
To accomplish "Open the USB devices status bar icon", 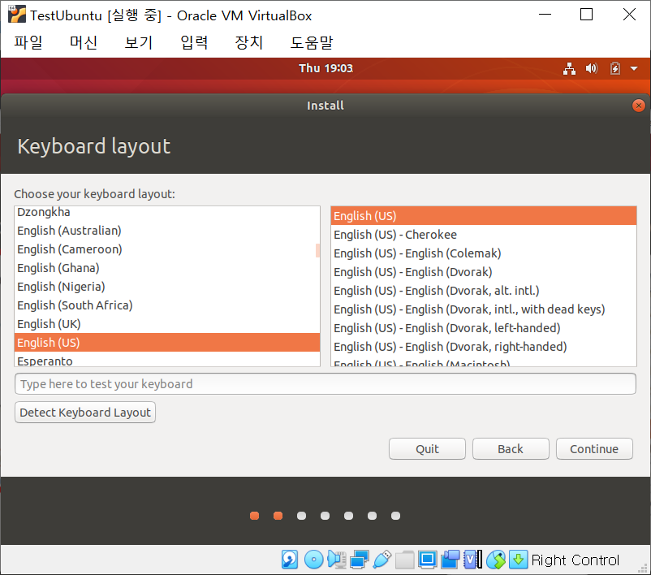I will [382, 560].
